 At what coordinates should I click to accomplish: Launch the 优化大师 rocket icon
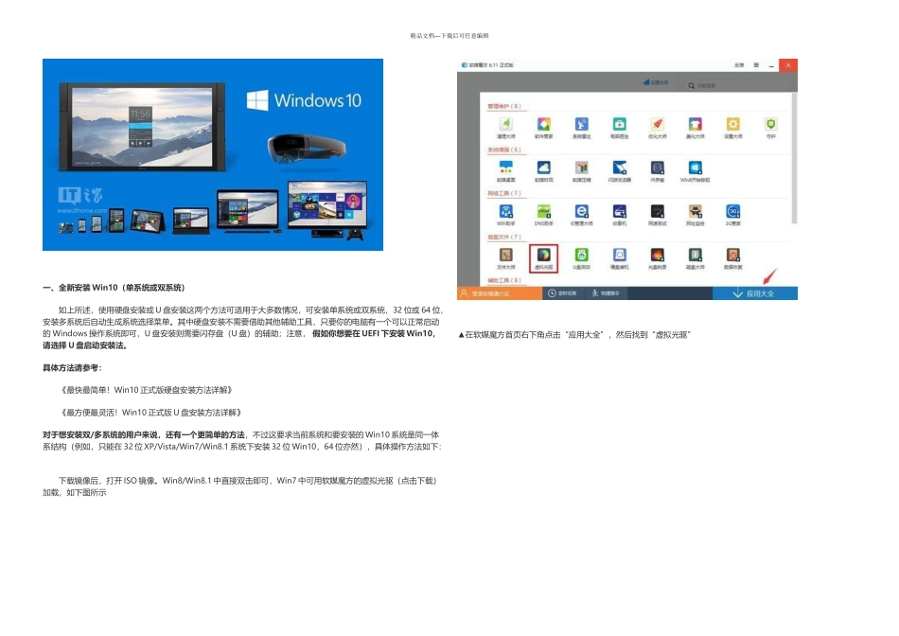pos(657,124)
